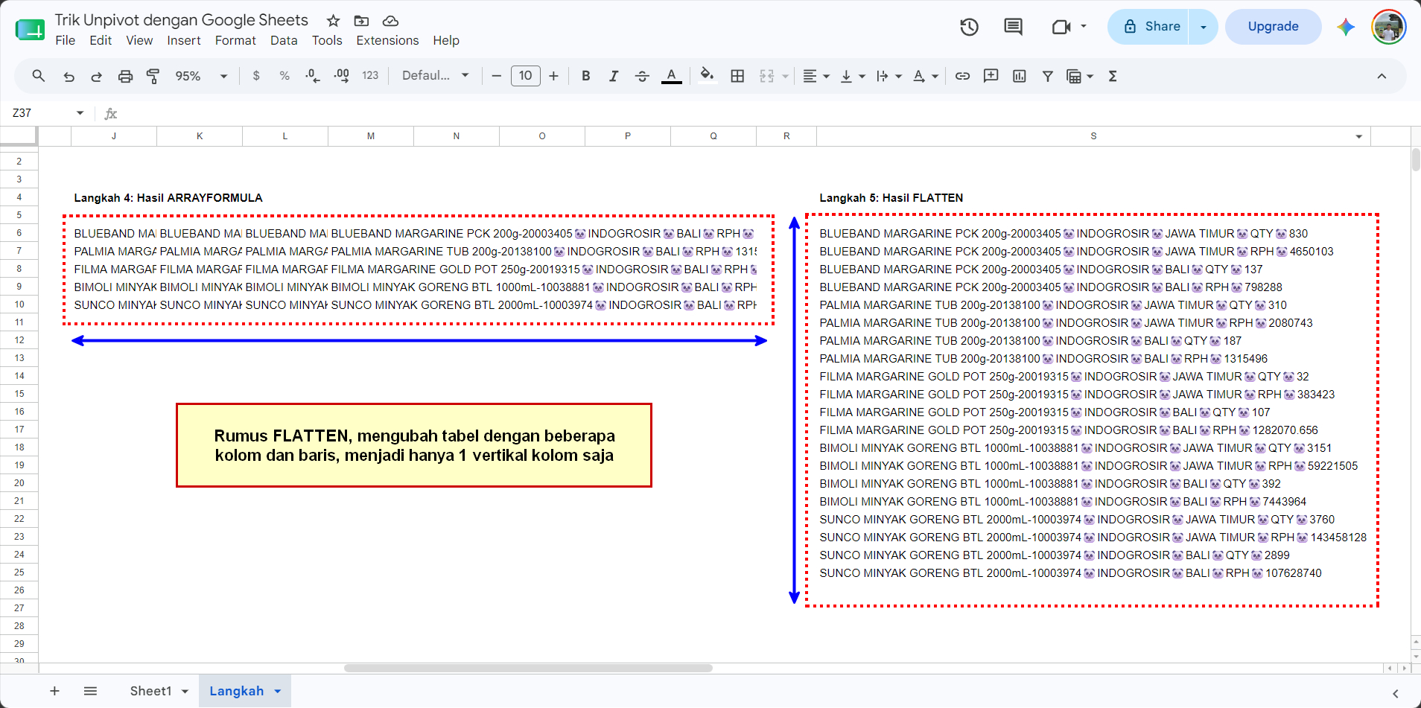Star the document title

pyautogui.click(x=334, y=21)
